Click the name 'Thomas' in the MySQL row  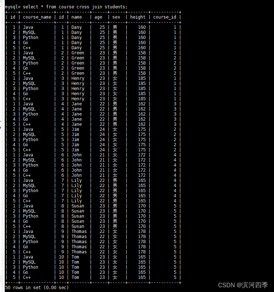click(79, 237)
